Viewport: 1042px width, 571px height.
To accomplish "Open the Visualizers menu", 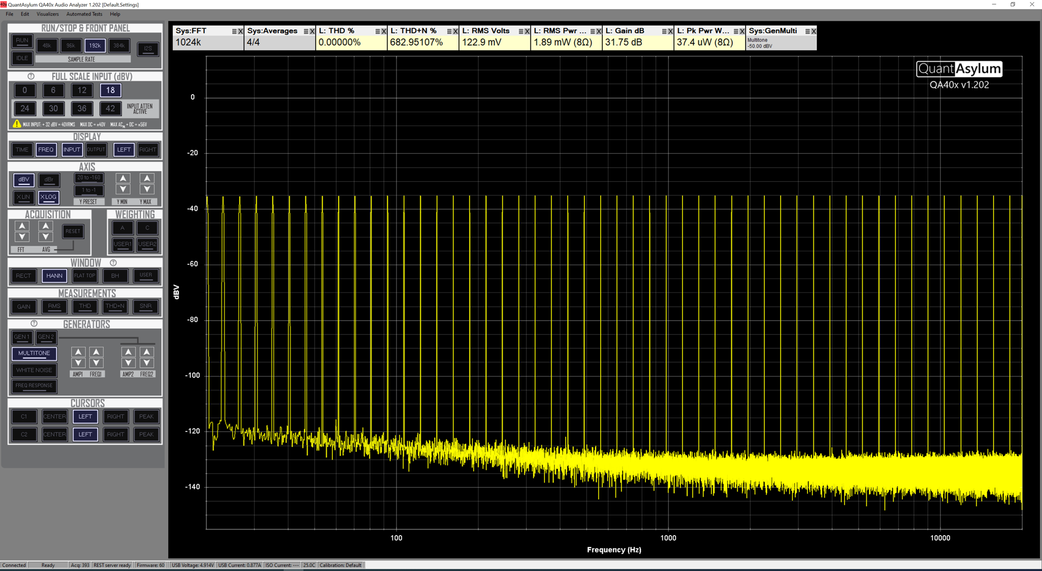I will (x=47, y=14).
